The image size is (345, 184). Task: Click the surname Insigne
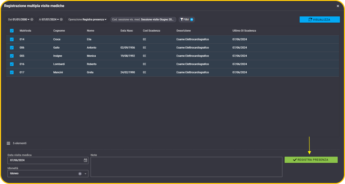pyautogui.click(x=58, y=56)
